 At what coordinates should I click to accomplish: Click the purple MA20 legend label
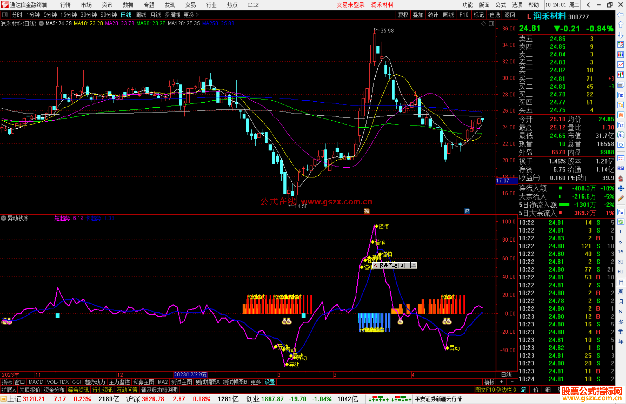tap(119, 23)
